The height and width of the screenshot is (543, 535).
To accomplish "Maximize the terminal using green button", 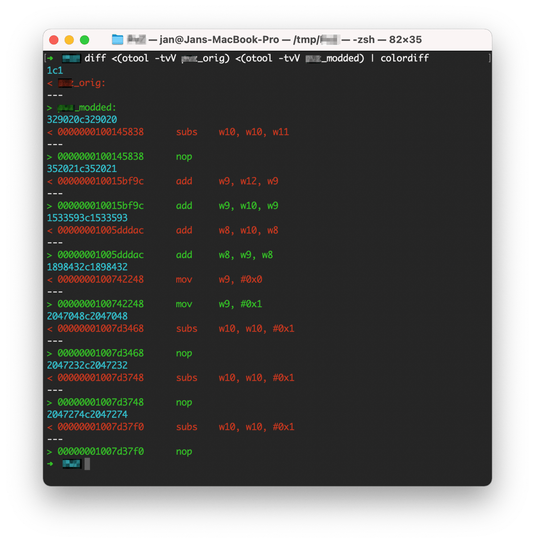I will (84, 40).
